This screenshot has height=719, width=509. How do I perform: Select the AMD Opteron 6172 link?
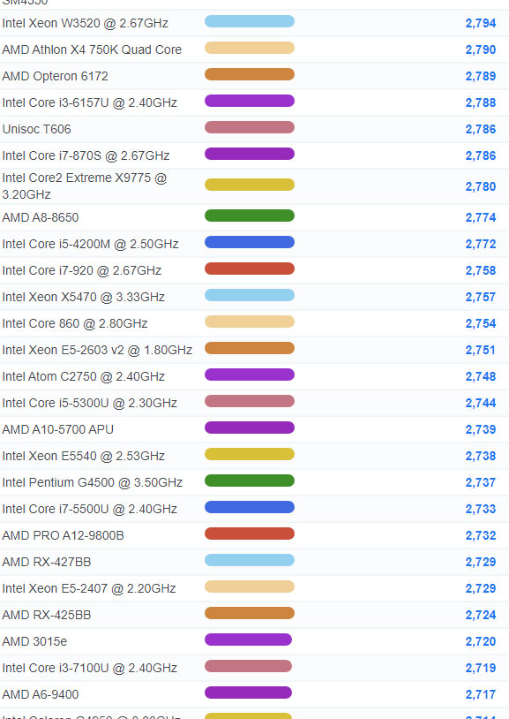coord(55,76)
